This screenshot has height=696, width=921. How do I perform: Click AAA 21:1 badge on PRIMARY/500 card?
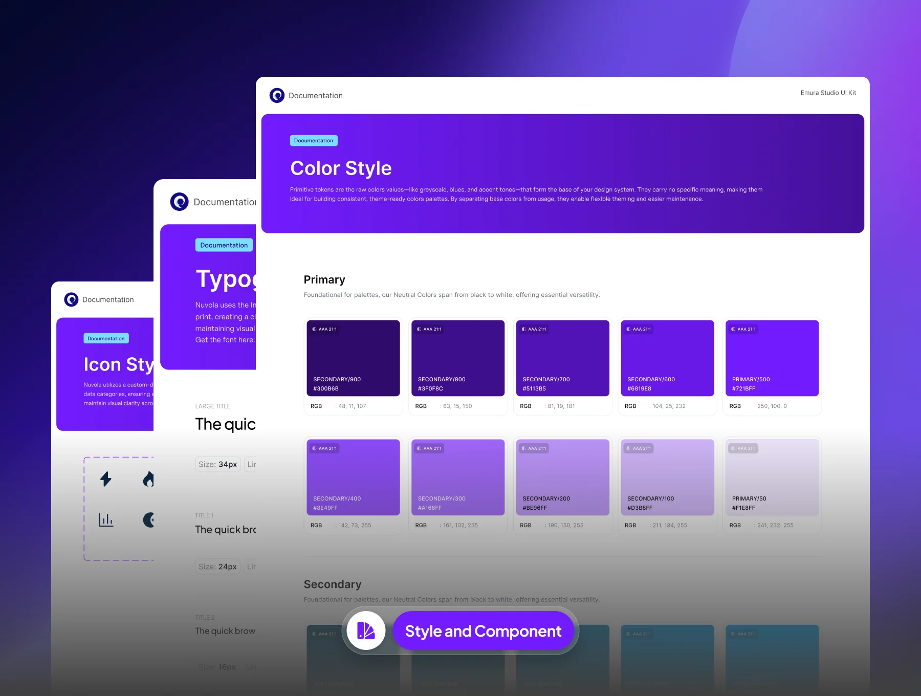point(744,329)
